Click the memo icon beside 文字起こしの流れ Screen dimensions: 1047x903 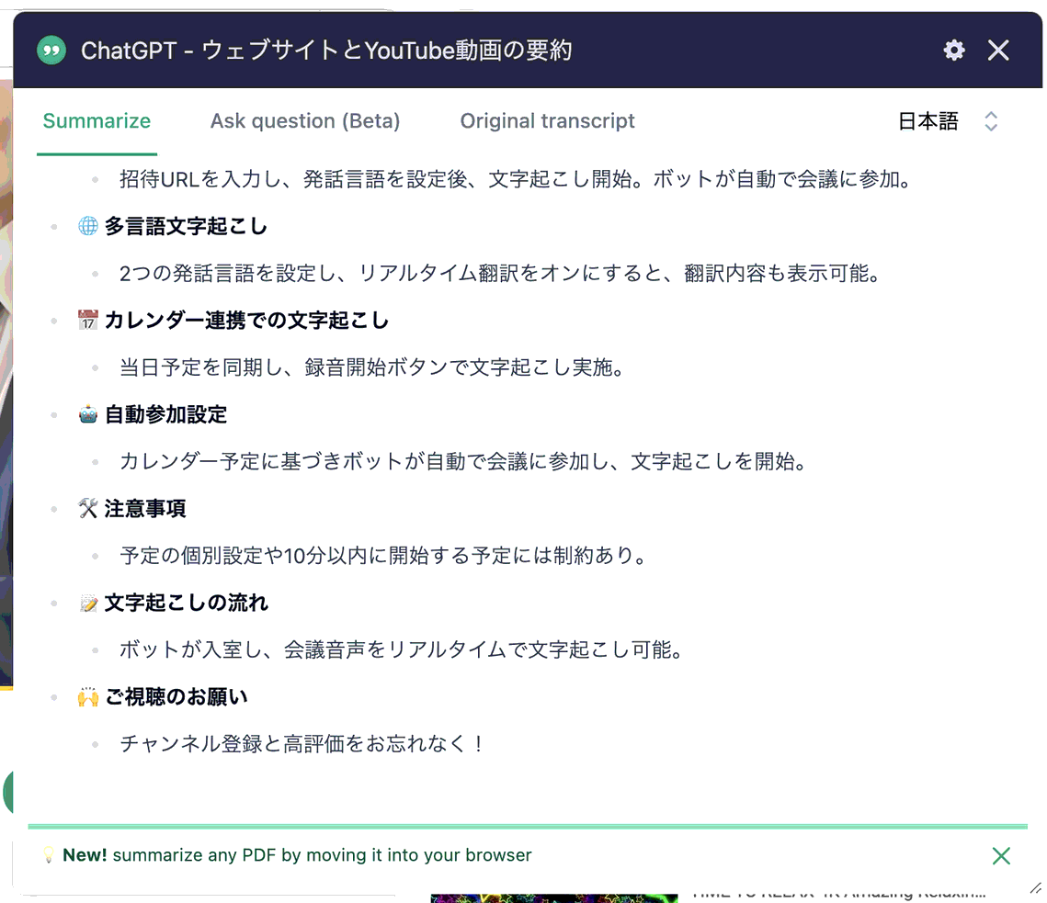coord(88,603)
